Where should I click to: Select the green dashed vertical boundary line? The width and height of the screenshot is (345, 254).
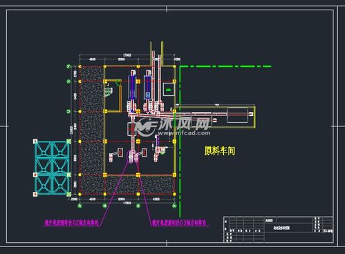click(180, 141)
